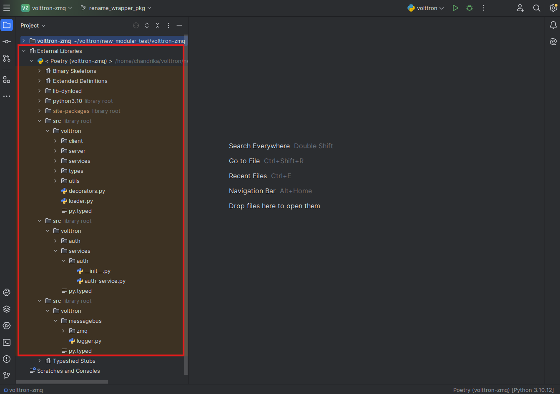This screenshot has height=394, width=560.
Task: Select Poetry (volttron-zmq) interpreter node
Action: pyautogui.click(x=79, y=61)
